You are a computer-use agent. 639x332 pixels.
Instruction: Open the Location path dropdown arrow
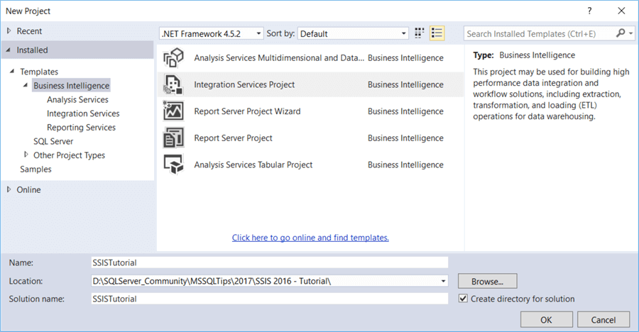pos(443,281)
